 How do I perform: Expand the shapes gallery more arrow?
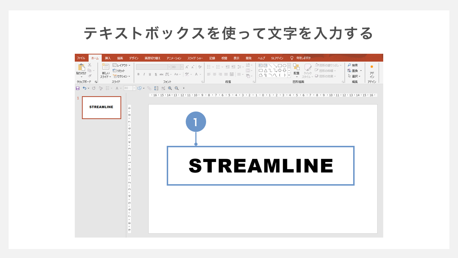pyautogui.click(x=289, y=75)
